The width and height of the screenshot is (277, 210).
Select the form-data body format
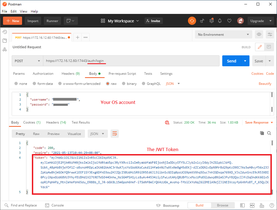click(43, 83)
